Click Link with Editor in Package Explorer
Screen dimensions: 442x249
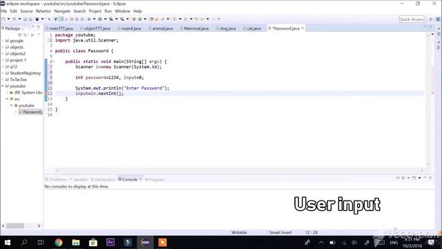pyautogui.click(x=26, y=35)
